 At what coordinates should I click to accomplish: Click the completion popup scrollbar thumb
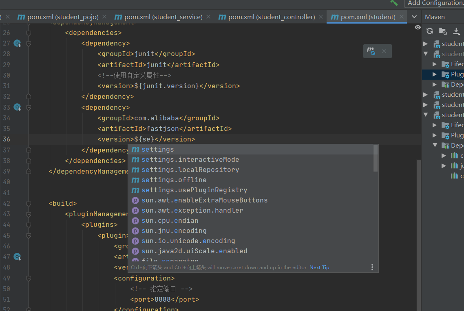click(x=376, y=158)
